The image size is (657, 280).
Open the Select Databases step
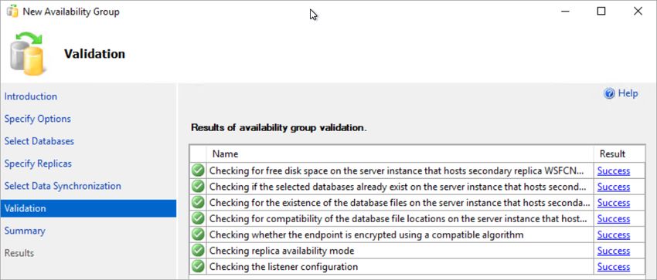pyautogui.click(x=39, y=141)
